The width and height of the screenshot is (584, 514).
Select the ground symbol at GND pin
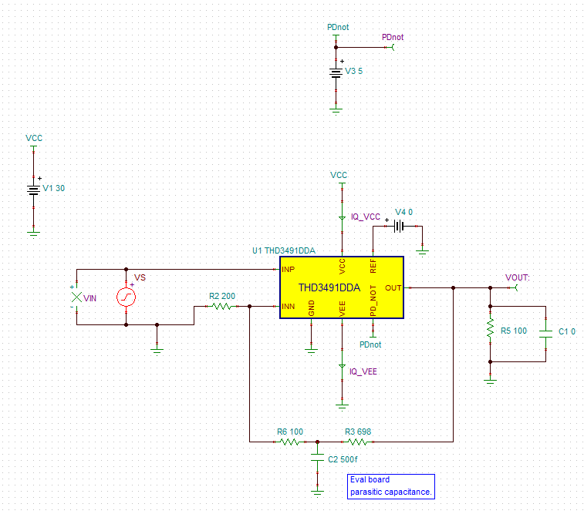pyautogui.click(x=312, y=352)
